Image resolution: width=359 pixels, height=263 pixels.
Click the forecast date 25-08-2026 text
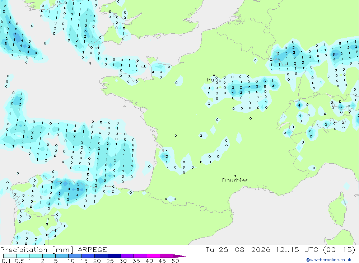click(244, 249)
